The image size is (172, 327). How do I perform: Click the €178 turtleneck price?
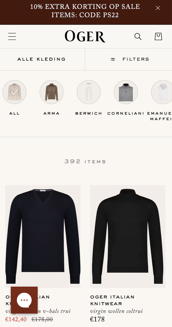click(x=97, y=319)
